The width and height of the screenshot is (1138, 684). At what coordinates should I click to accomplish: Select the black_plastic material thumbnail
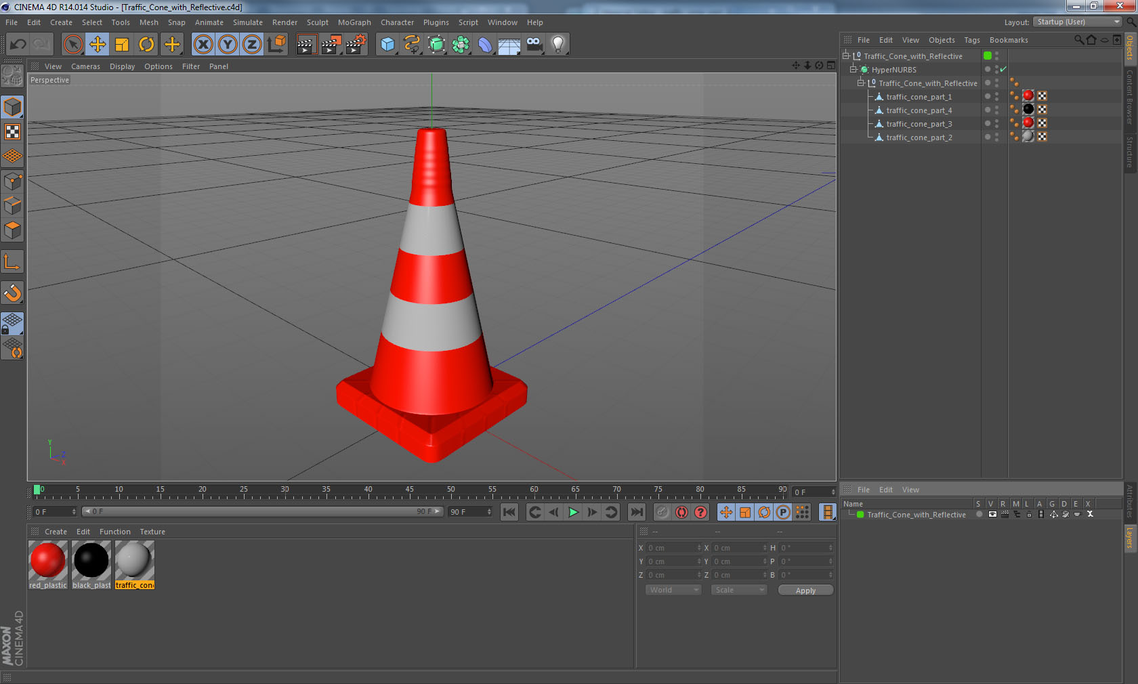tap(91, 561)
